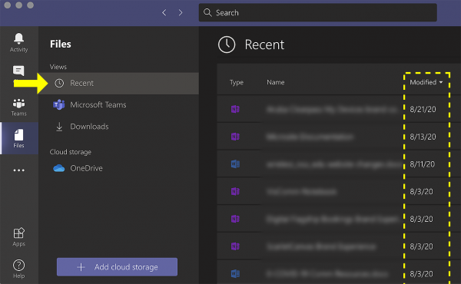Click the Microsoft Teams logo icon in Views
This screenshot has height=284, width=461.
point(59,105)
